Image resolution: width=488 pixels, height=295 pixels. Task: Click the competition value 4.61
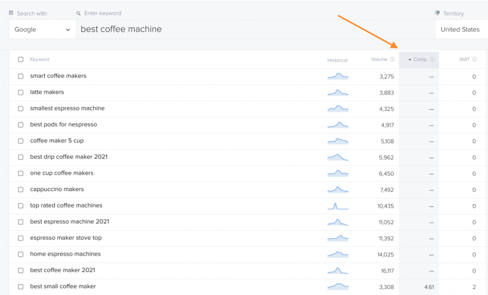pos(429,287)
